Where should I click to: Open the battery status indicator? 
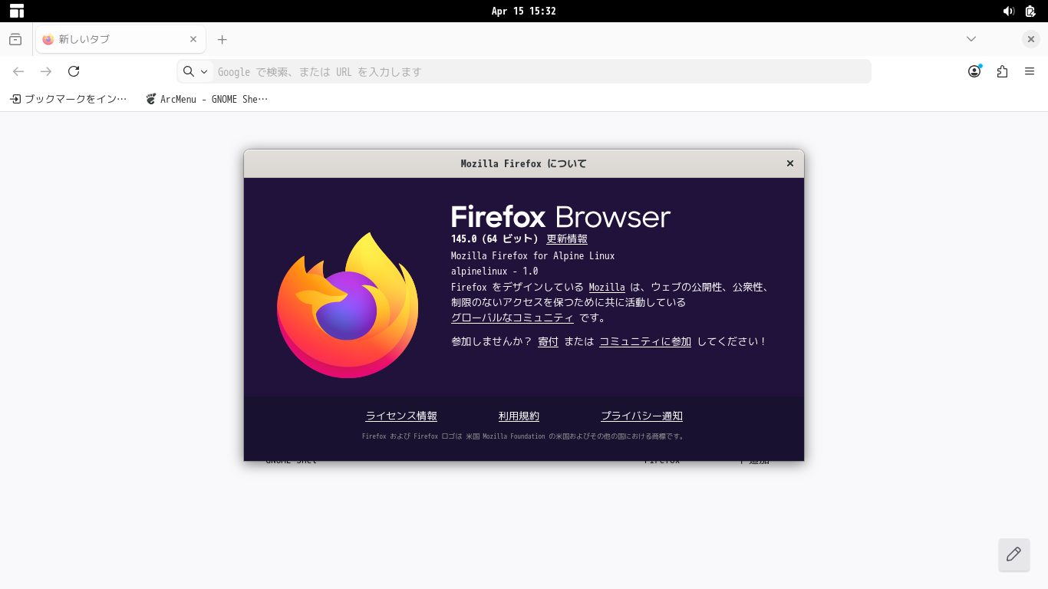coord(1030,11)
